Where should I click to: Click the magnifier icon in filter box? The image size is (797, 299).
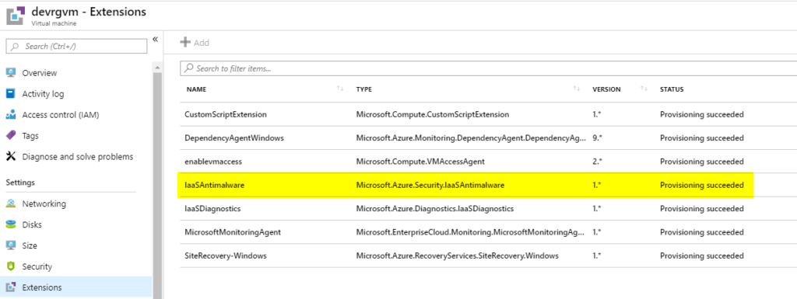point(188,68)
